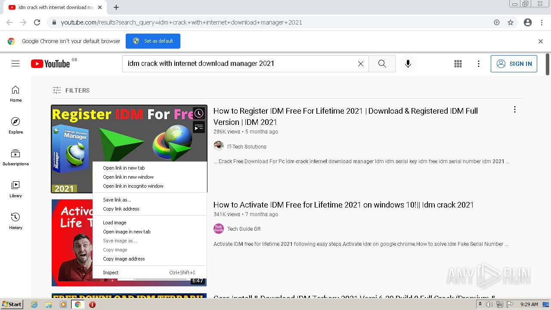Screen dimensions: 551x310
Task: Open a new browser tab
Action: (x=116, y=7)
